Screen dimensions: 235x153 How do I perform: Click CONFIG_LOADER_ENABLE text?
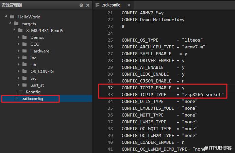148,142
